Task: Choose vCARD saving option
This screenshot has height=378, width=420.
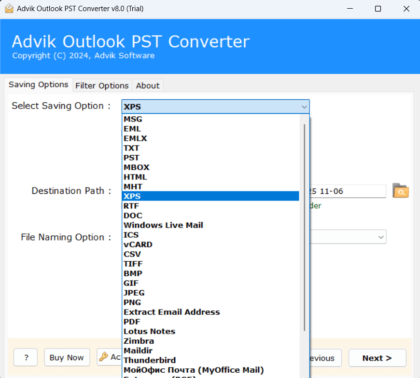Action: (210, 244)
